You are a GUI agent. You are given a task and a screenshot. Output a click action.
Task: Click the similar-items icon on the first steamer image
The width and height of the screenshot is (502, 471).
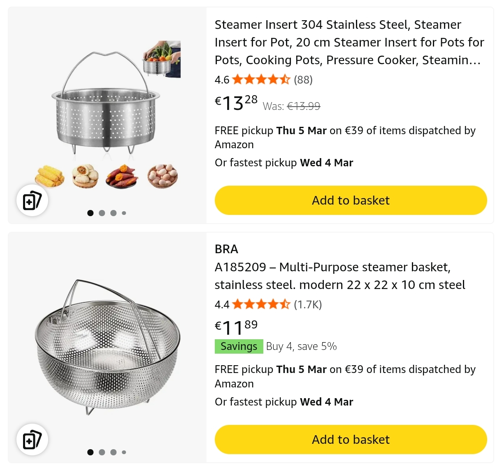32,201
